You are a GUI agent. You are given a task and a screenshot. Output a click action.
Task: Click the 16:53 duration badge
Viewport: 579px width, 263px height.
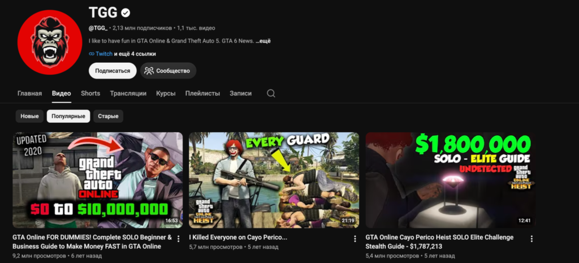point(172,221)
